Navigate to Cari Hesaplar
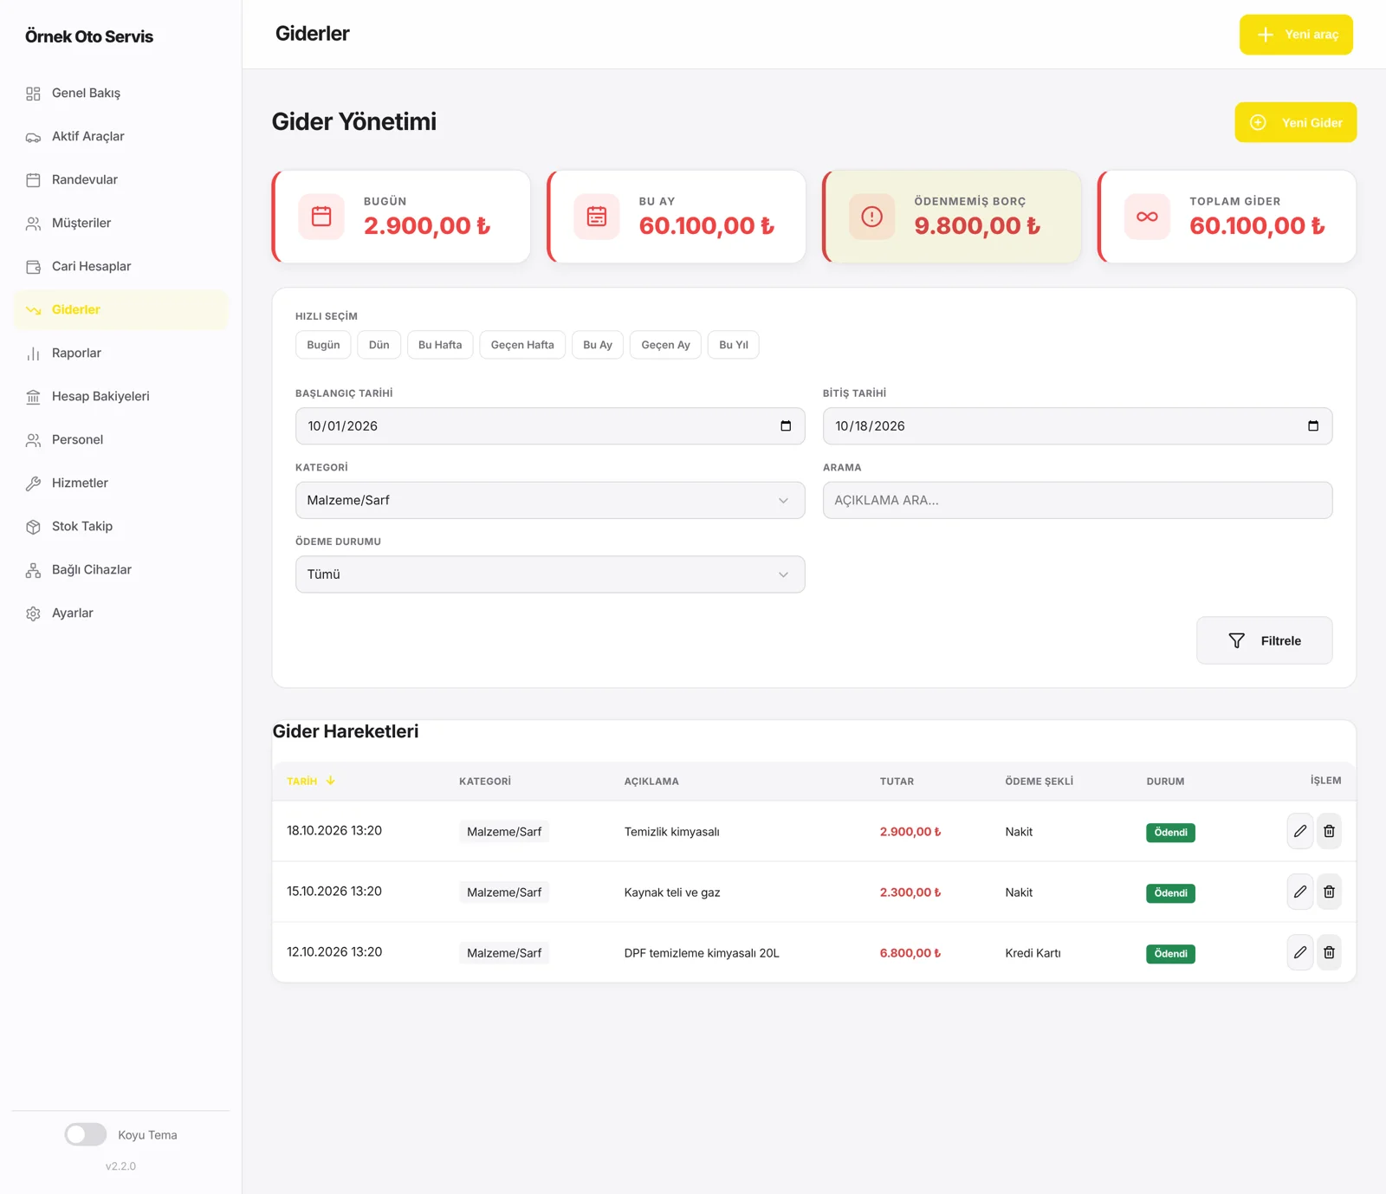The height and width of the screenshot is (1194, 1386). coord(120,266)
